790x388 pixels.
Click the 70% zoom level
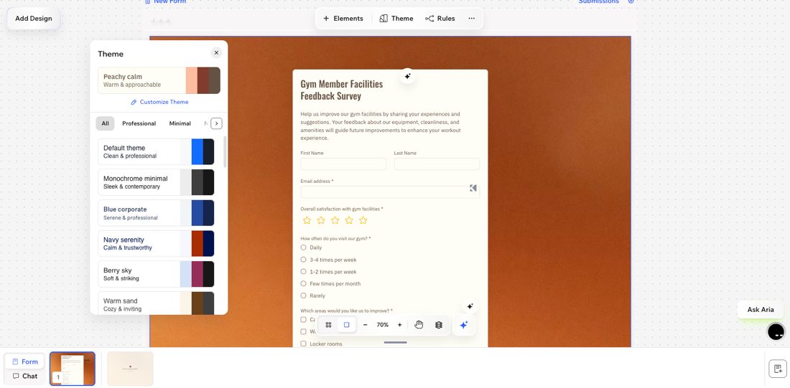point(382,325)
